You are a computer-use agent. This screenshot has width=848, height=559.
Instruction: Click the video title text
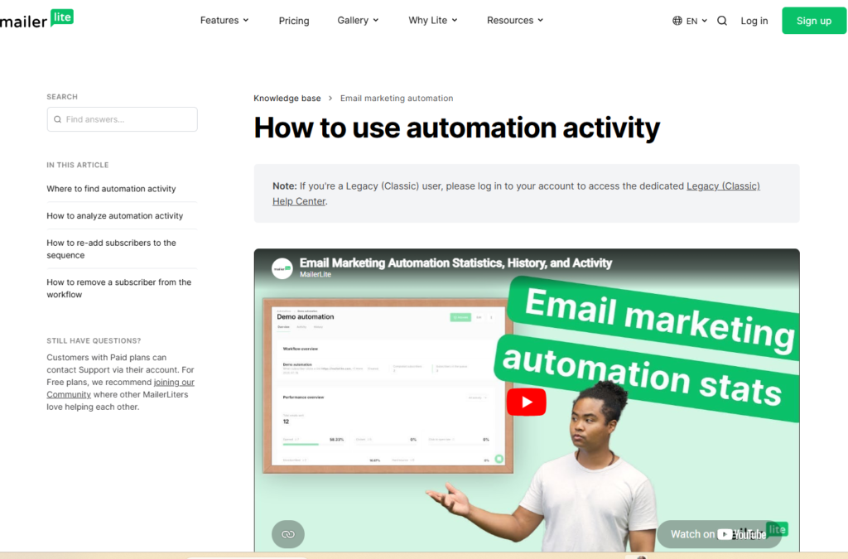455,263
